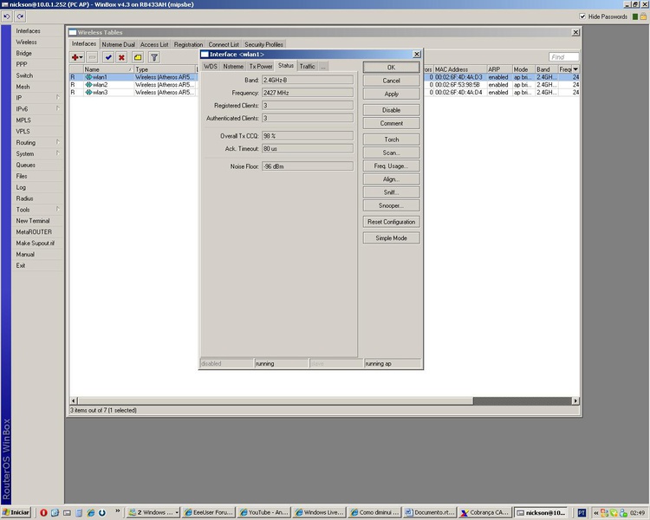The height and width of the screenshot is (520, 650).
Task: Open the Registration tab
Action: pyautogui.click(x=188, y=44)
